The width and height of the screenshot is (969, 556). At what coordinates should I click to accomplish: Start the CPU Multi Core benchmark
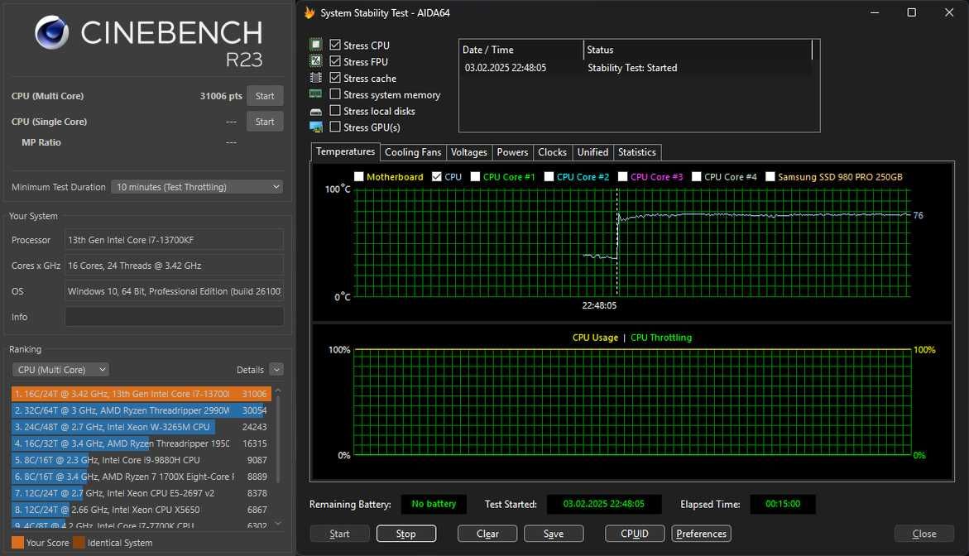click(x=265, y=96)
